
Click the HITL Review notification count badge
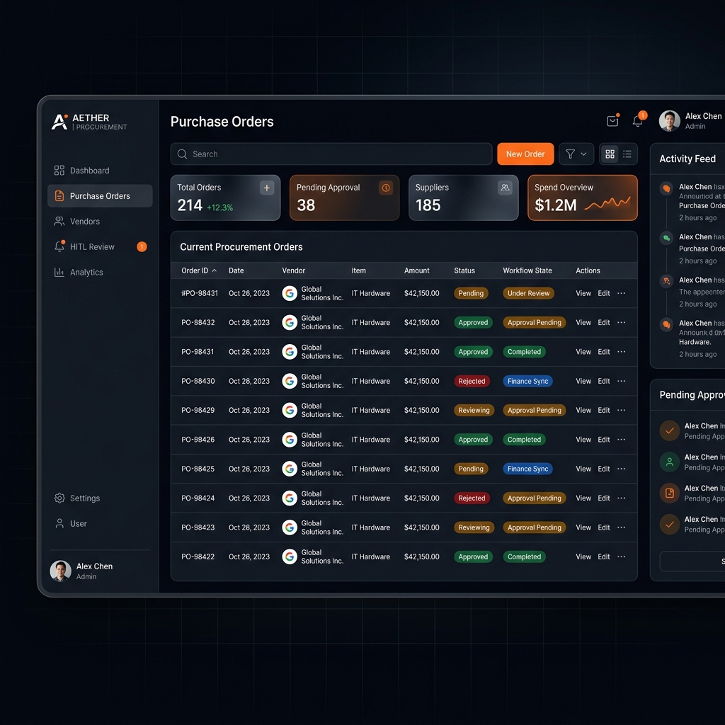click(142, 247)
